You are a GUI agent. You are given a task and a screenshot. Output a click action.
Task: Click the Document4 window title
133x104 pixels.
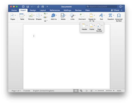pos(66,7)
